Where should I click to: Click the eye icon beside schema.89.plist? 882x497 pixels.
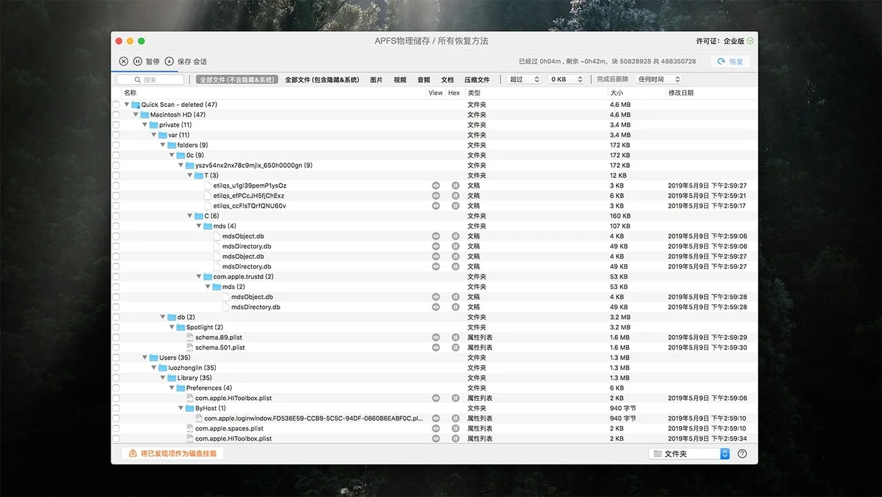pyautogui.click(x=436, y=337)
